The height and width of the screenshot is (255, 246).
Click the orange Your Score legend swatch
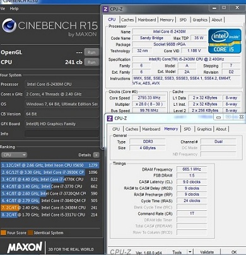coord(3,232)
